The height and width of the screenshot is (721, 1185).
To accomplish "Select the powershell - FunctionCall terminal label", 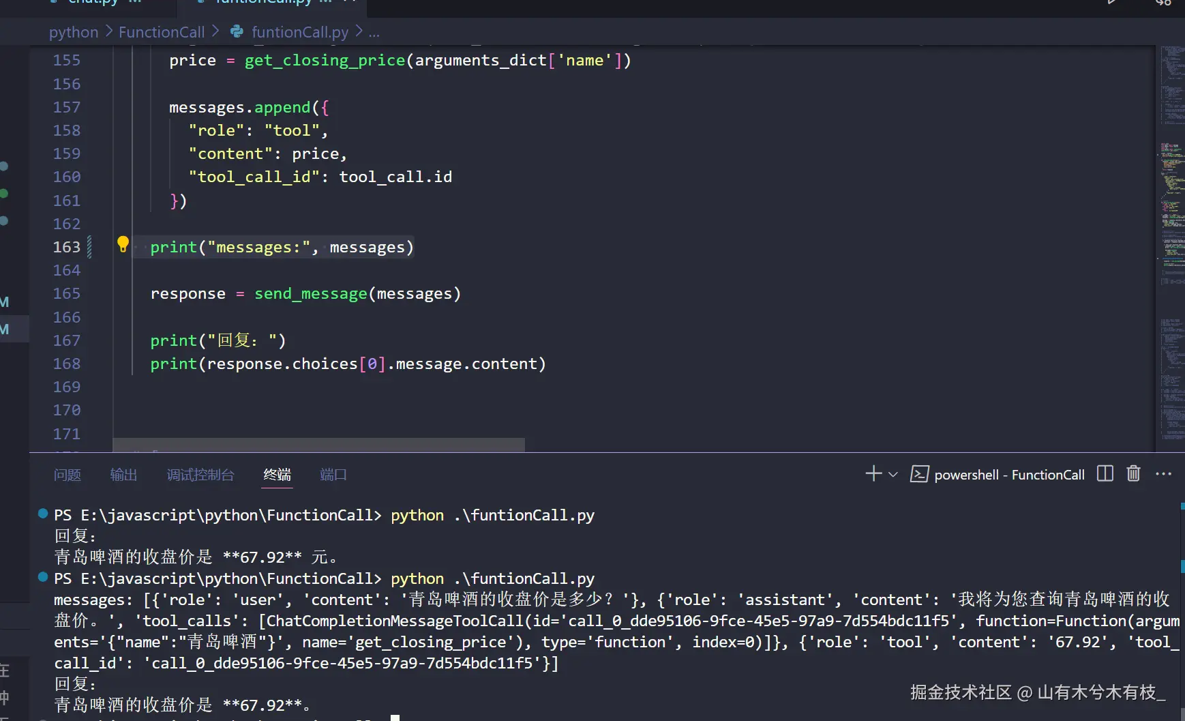I will click(1009, 475).
